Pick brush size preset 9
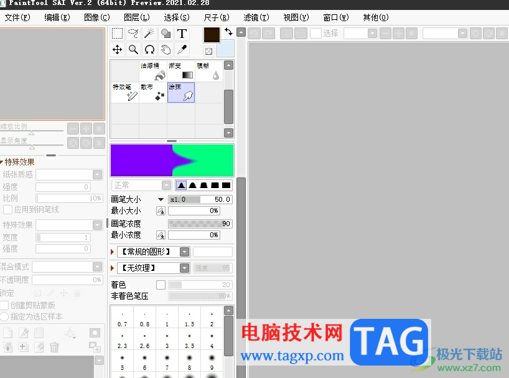Viewport: 509px width, 378px height. (x=212, y=361)
